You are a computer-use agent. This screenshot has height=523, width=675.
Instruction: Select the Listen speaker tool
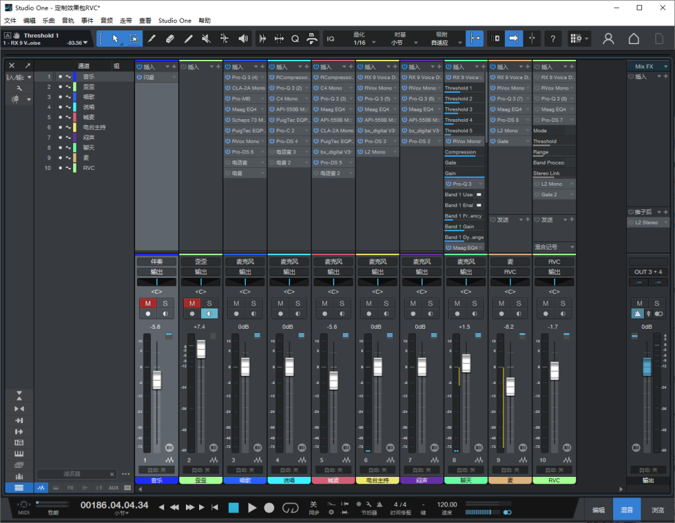[x=243, y=39]
